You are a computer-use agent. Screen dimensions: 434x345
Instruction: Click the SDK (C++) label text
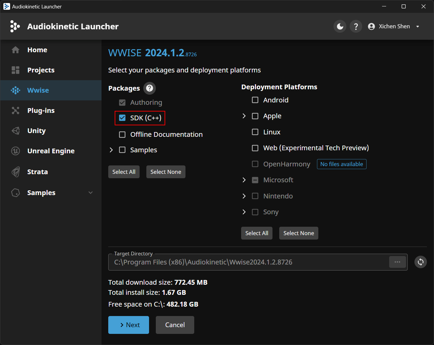[146, 118]
